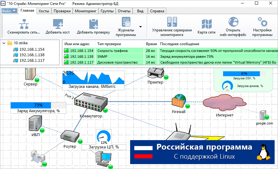278x169 pixels.
Task: Switch to the Хосты tab
Action: (x=44, y=11)
